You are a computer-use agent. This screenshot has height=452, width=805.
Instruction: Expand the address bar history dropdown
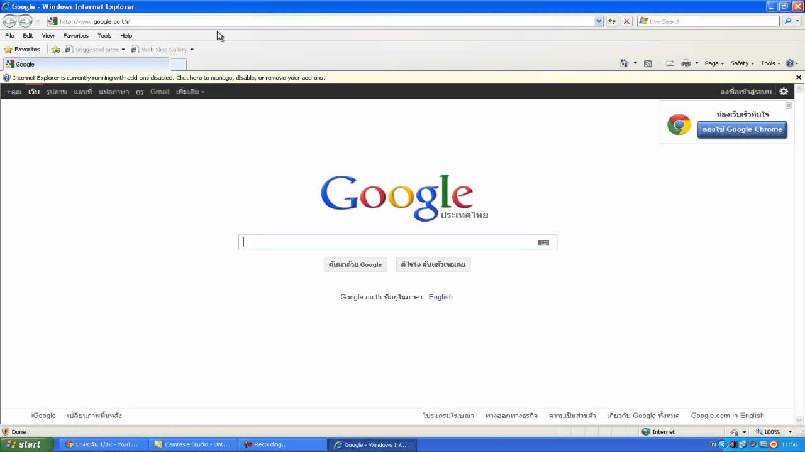coord(599,21)
